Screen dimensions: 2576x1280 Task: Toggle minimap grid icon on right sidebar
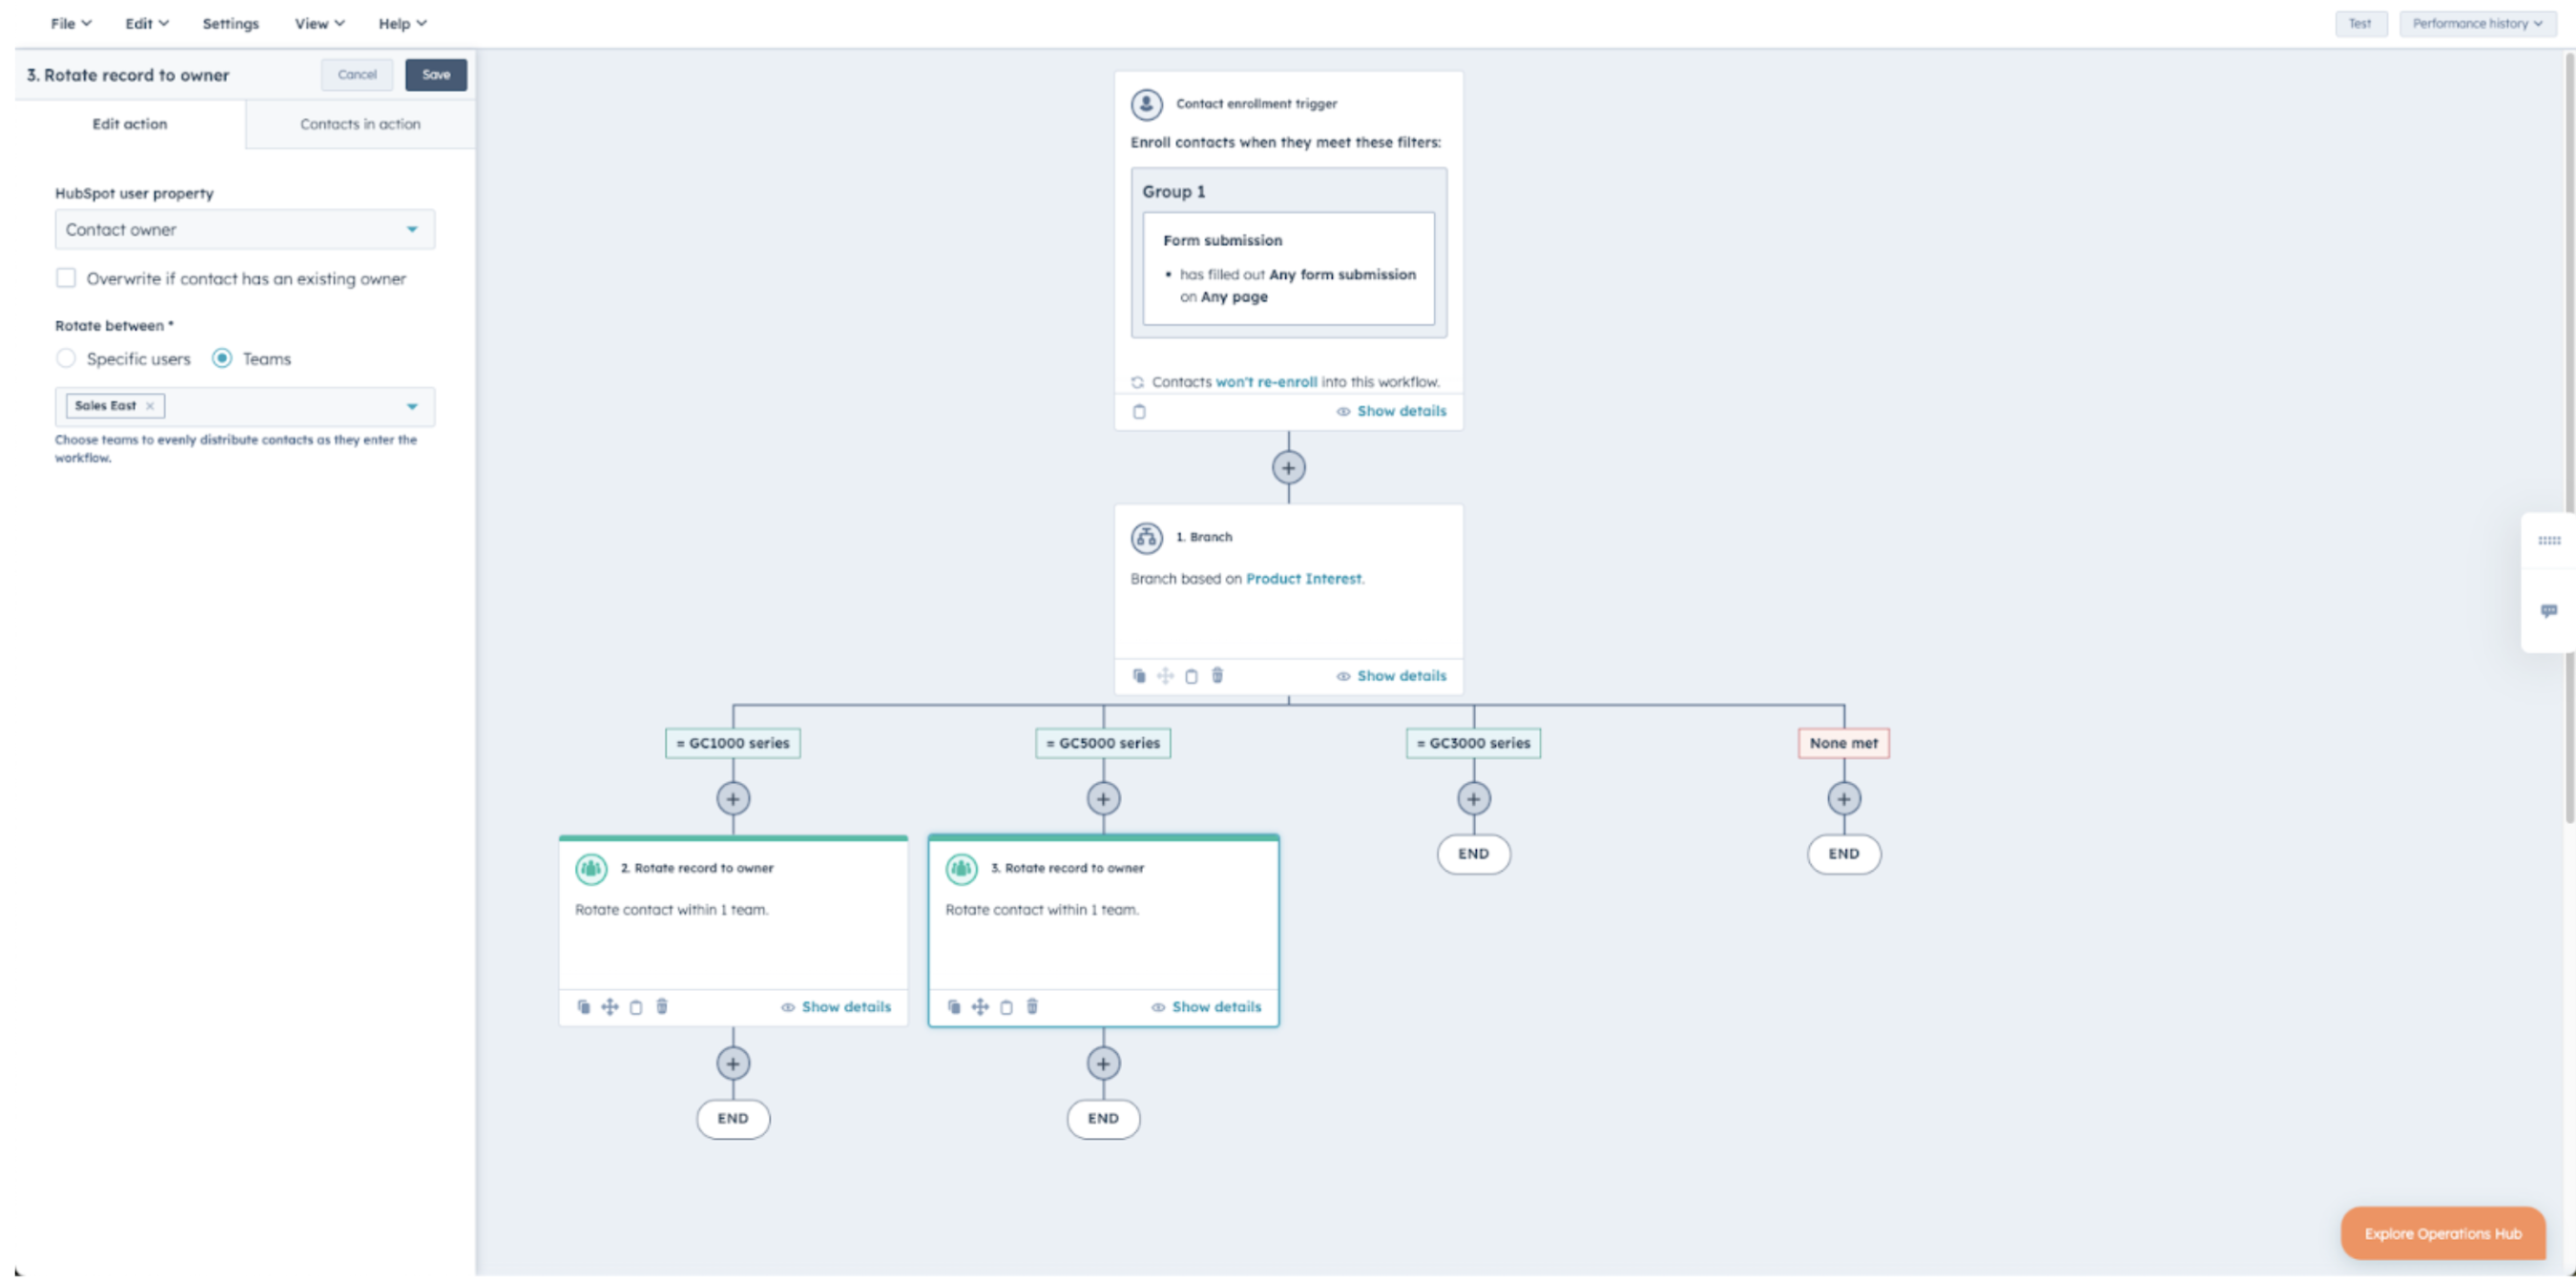click(x=2548, y=541)
